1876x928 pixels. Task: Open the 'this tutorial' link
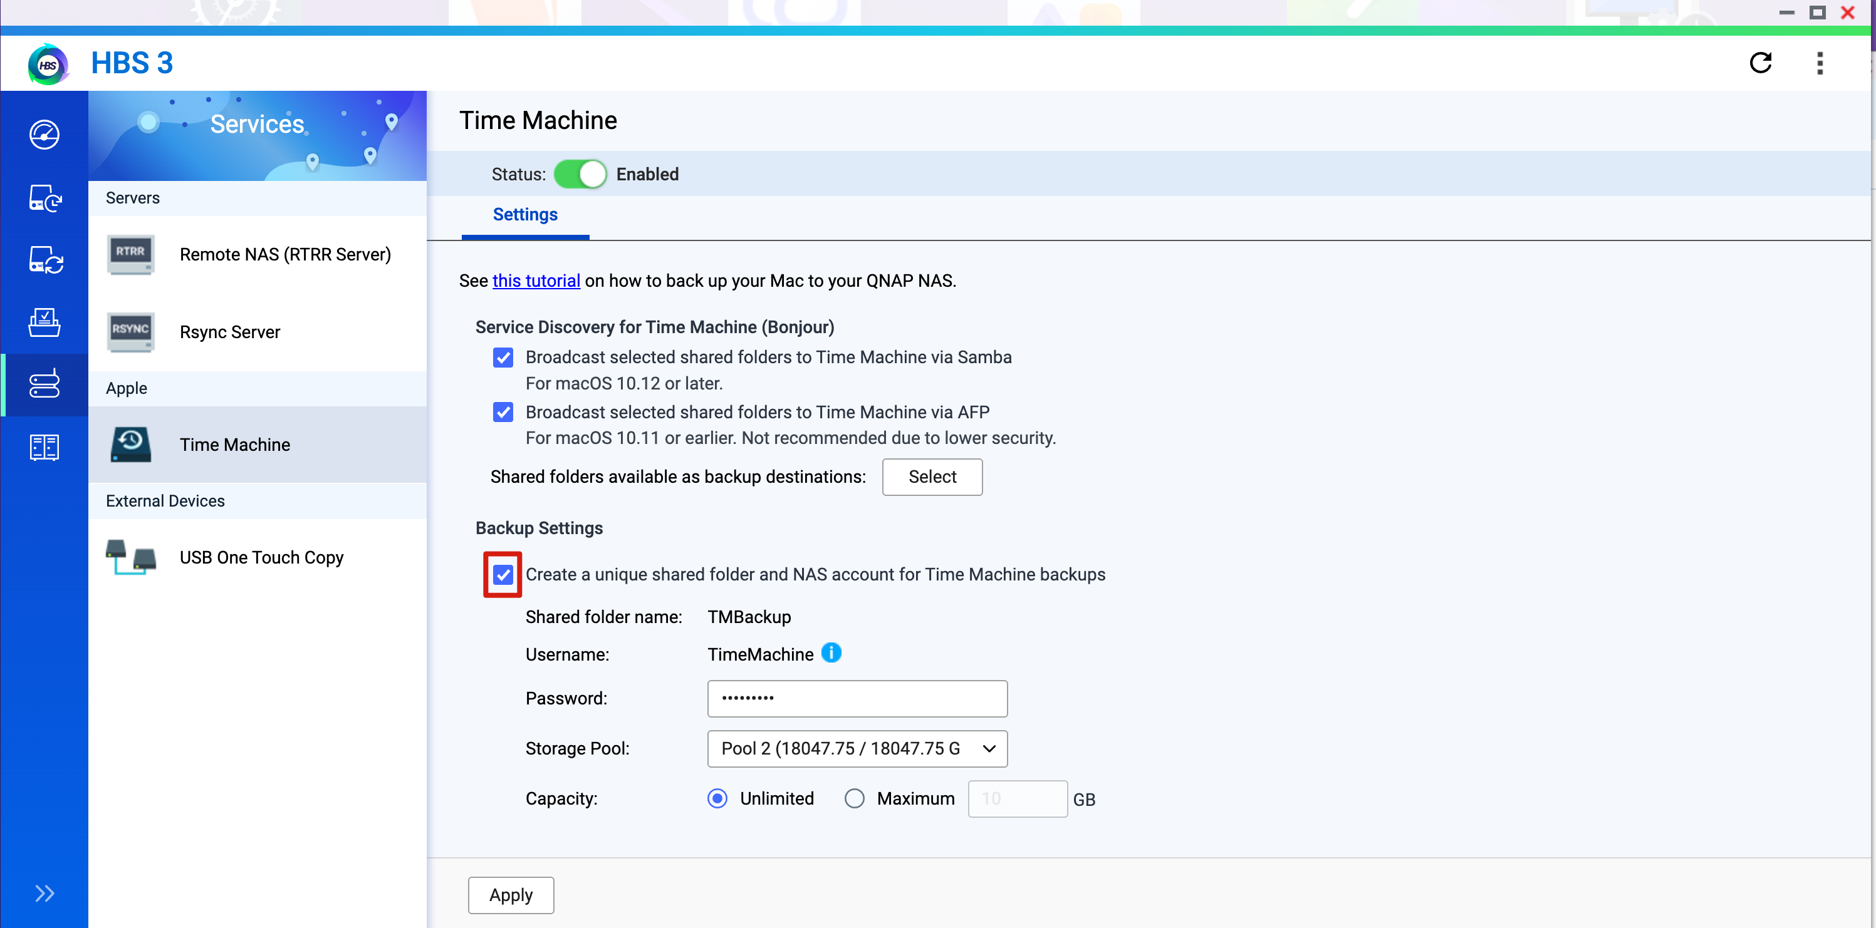click(536, 281)
